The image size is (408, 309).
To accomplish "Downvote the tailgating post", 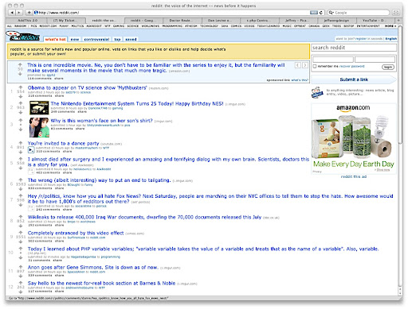I will tap(21, 189).
